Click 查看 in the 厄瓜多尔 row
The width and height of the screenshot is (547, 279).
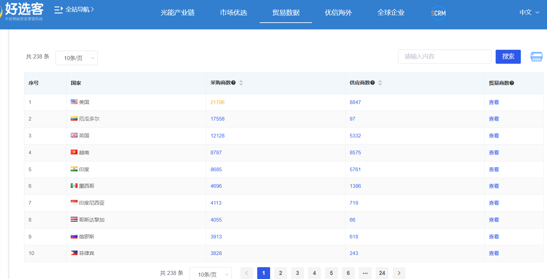pyautogui.click(x=494, y=119)
